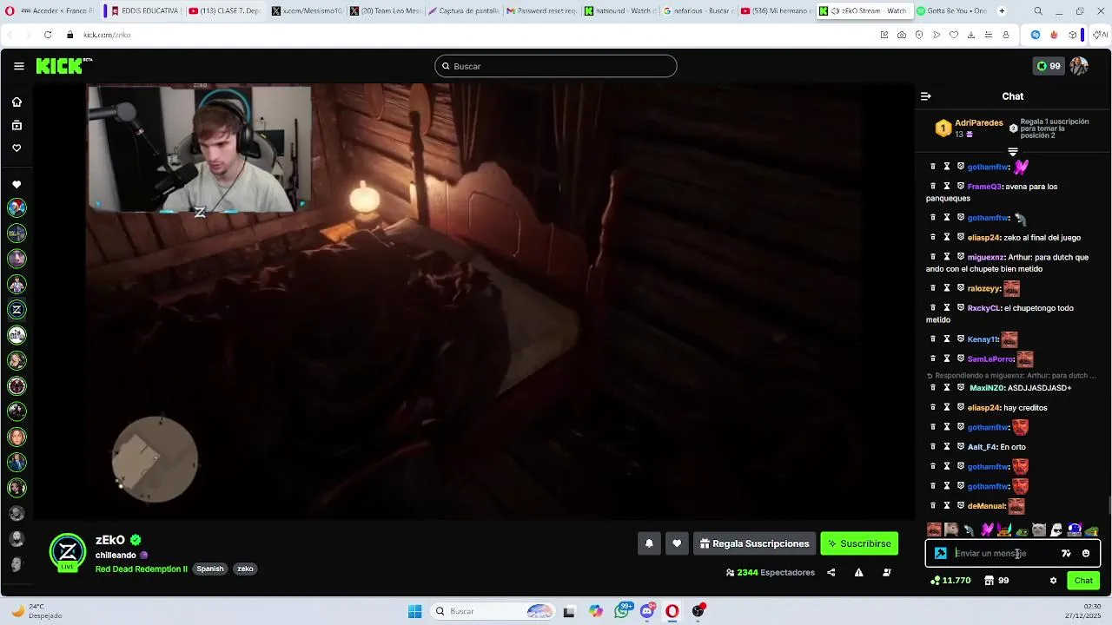This screenshot has height=625, width=1112.
Task: Open miguexnz's username in chat
Action: point(986,258)
